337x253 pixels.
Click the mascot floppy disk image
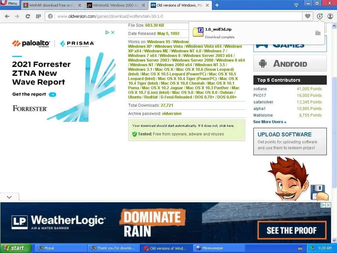click(318, 192)
